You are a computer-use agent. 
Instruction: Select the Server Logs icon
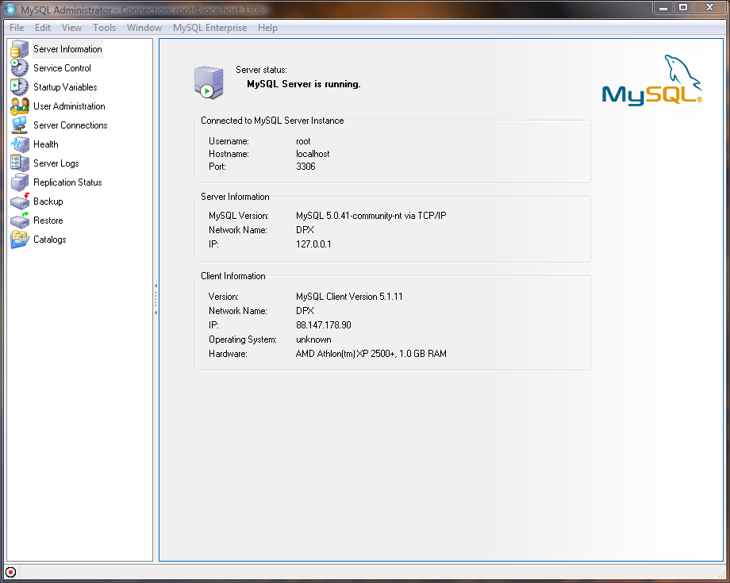(20, 163)
